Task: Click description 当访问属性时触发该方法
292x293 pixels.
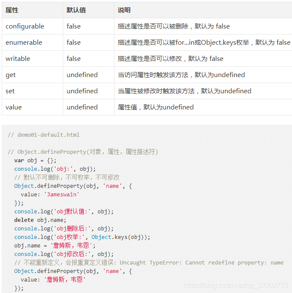Action: tap(181, 75)
